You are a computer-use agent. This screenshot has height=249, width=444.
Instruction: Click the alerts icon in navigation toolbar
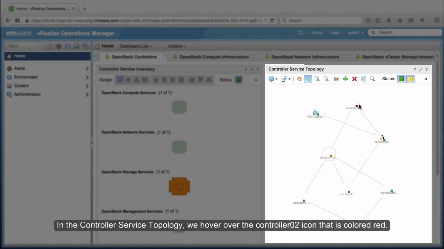(59, 46)
